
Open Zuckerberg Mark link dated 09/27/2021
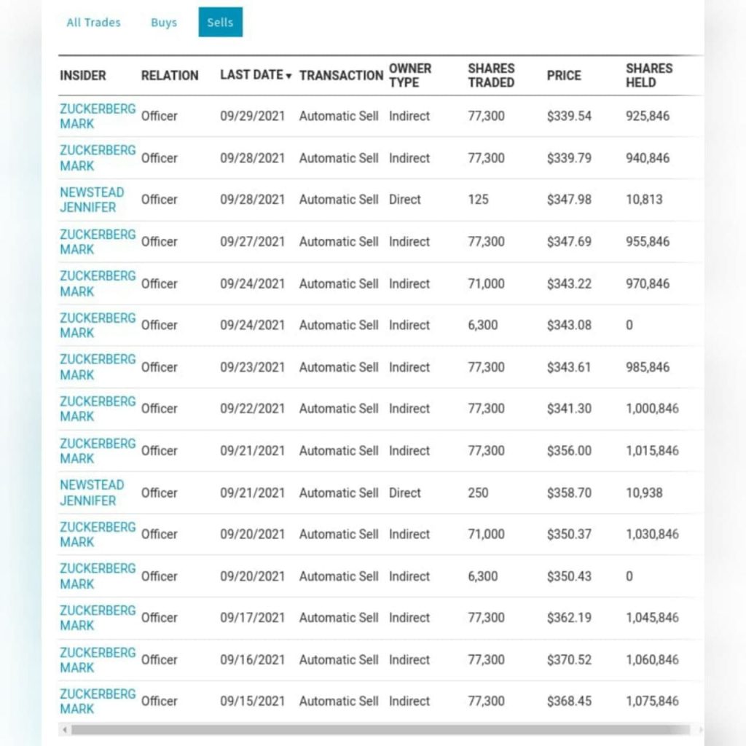click(x=98, y=242)
